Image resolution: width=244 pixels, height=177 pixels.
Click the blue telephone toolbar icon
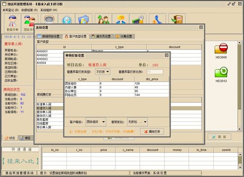click(157, 20)
